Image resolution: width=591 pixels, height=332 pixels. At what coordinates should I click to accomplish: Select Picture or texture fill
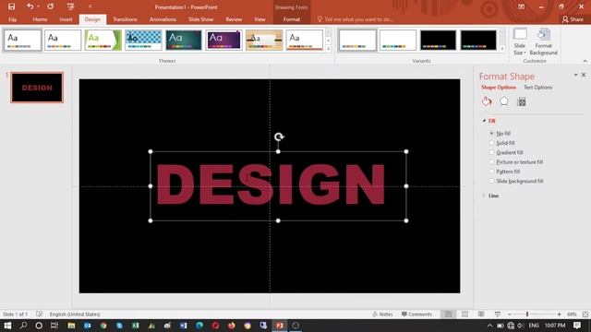point(516,162)
